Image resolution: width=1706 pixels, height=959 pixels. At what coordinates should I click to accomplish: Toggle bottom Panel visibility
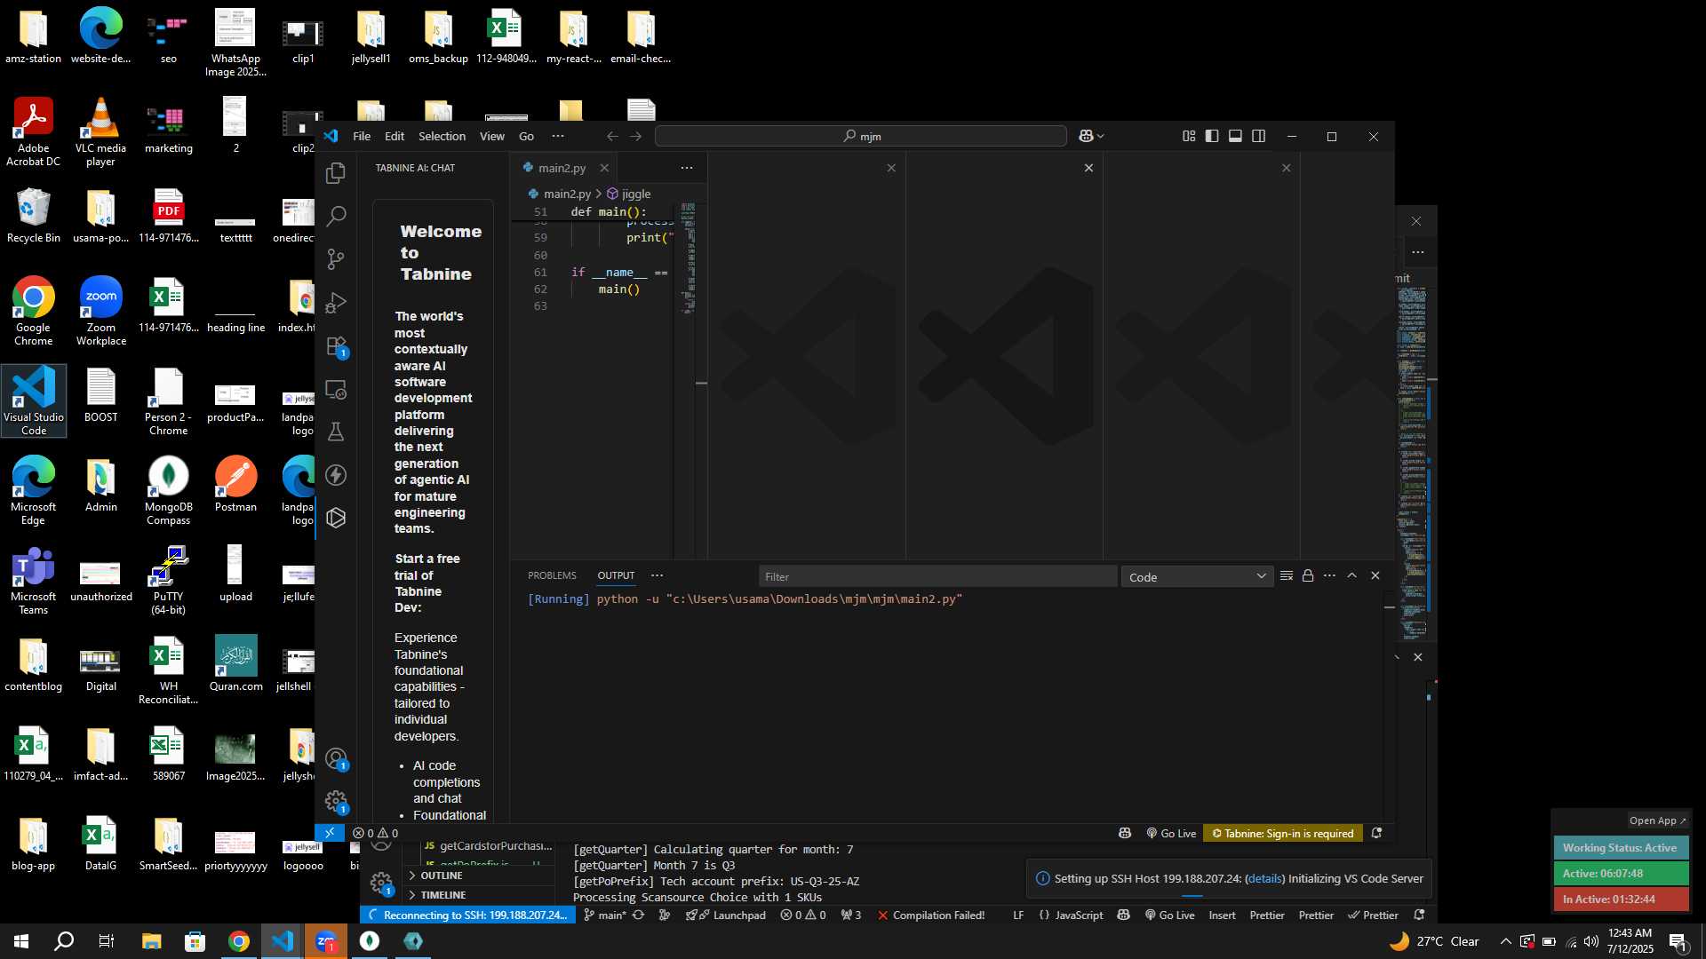[1235, 136]
